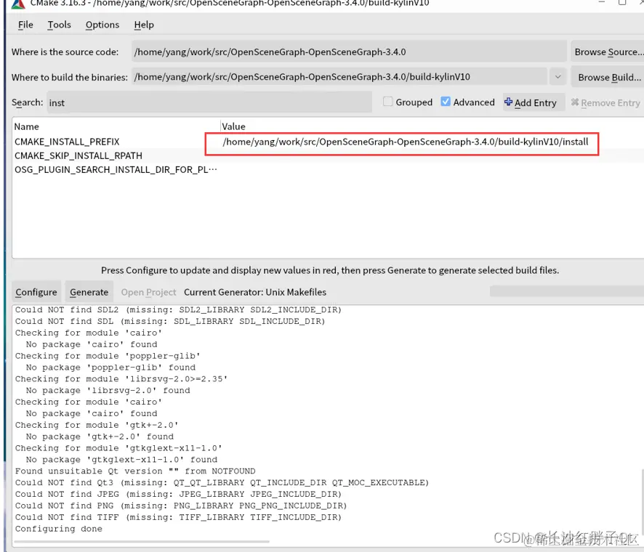Image resolution: width=644 pixels, height=552 pixels.
Task: Click the Name column header
Action: (x=26, y=126)
